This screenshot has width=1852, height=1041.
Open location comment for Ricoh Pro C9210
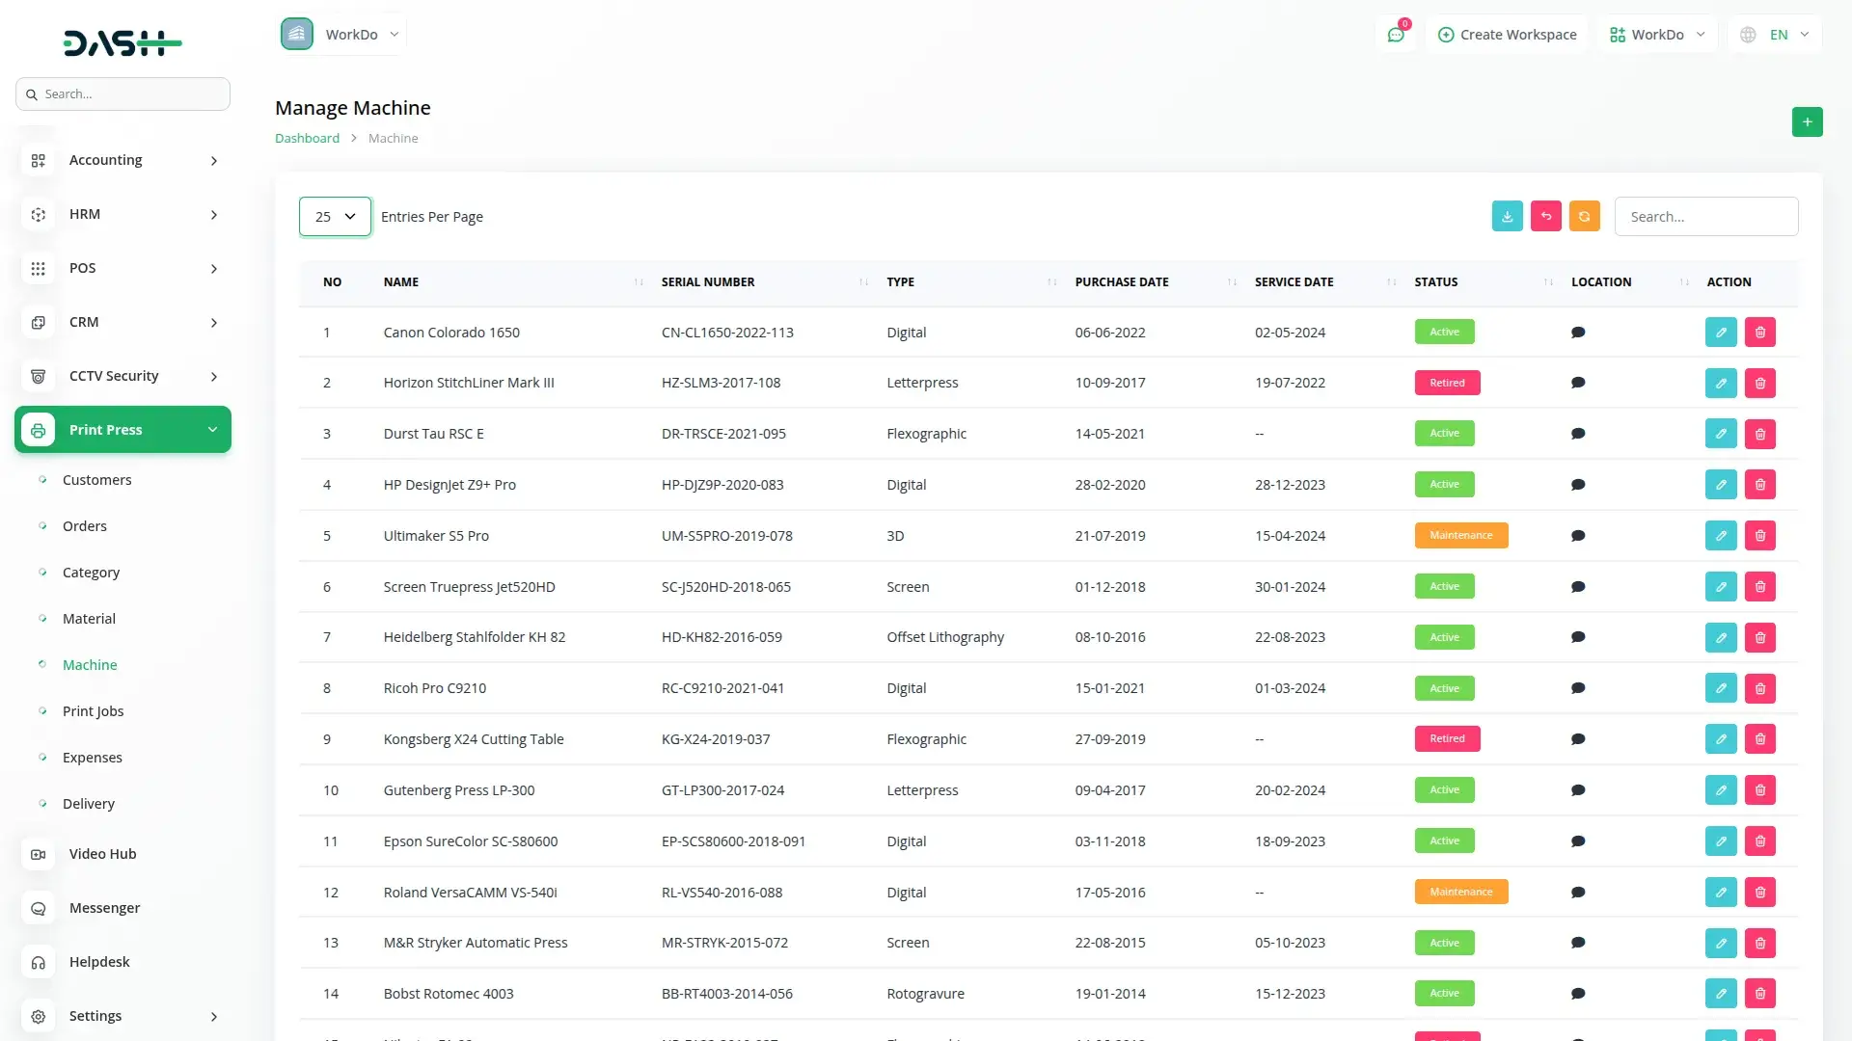click(x=1578, y=688)
